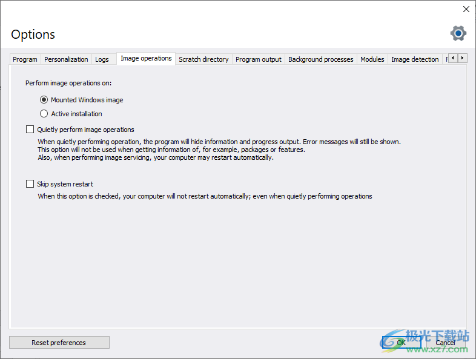Open the Program tab
Viewport: 476px width, 359px height.
[x=25, y=59]
